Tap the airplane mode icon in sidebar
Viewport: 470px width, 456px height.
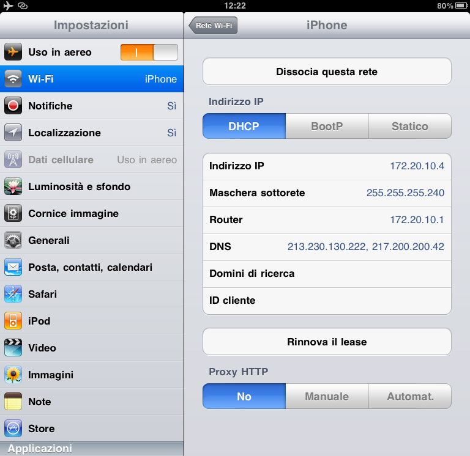point(13,52)
